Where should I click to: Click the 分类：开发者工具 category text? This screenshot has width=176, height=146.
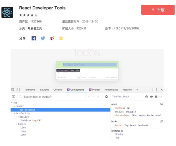[30, 29]
